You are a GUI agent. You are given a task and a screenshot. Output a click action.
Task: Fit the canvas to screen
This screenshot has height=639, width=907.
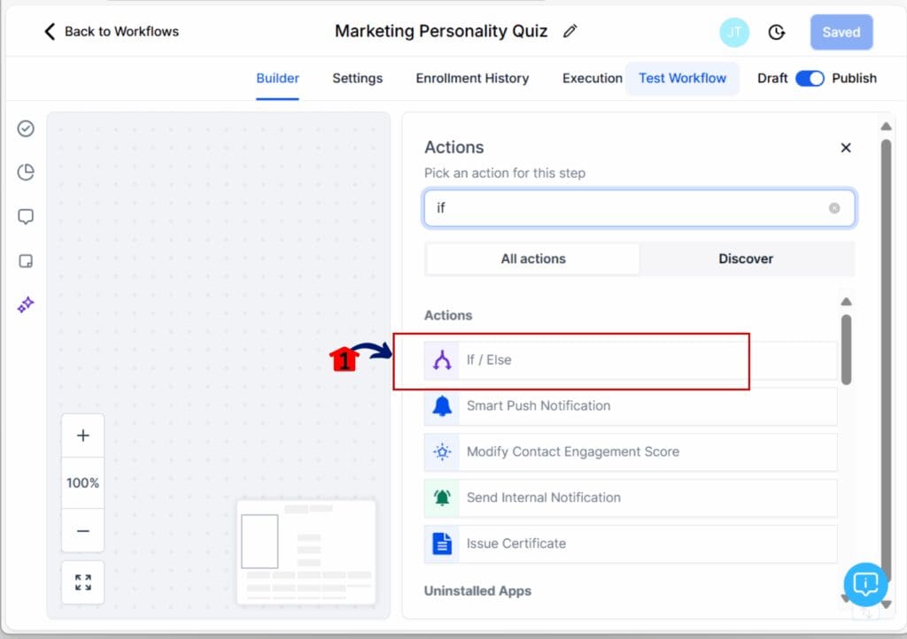(x=82, y=582)
